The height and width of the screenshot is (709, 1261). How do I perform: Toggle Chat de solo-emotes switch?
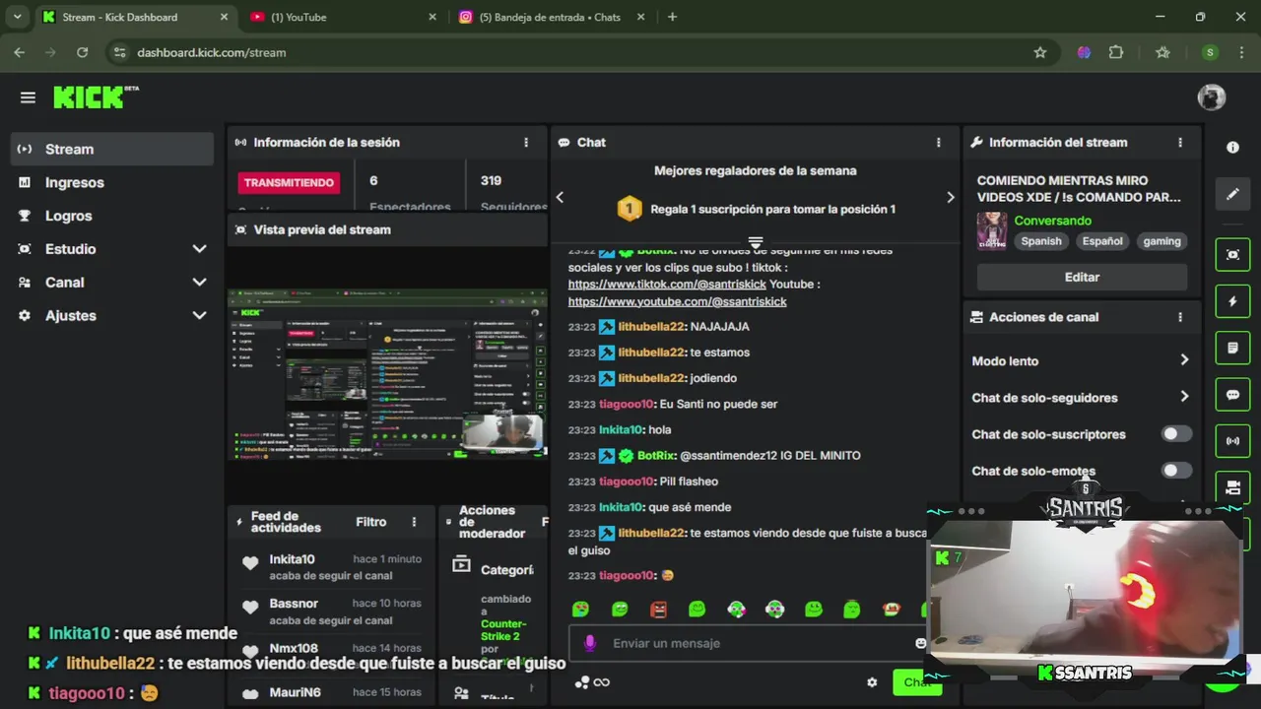pyautogui.click(x=1175, y=471)
